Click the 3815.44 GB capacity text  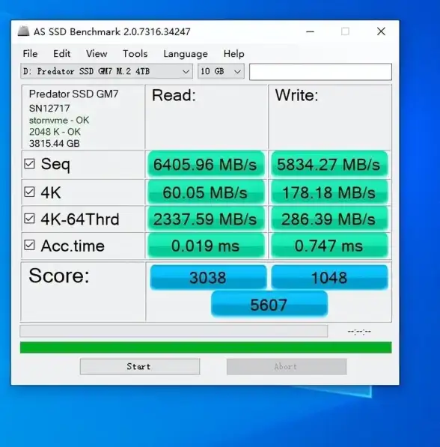click(x=54, y=144)
